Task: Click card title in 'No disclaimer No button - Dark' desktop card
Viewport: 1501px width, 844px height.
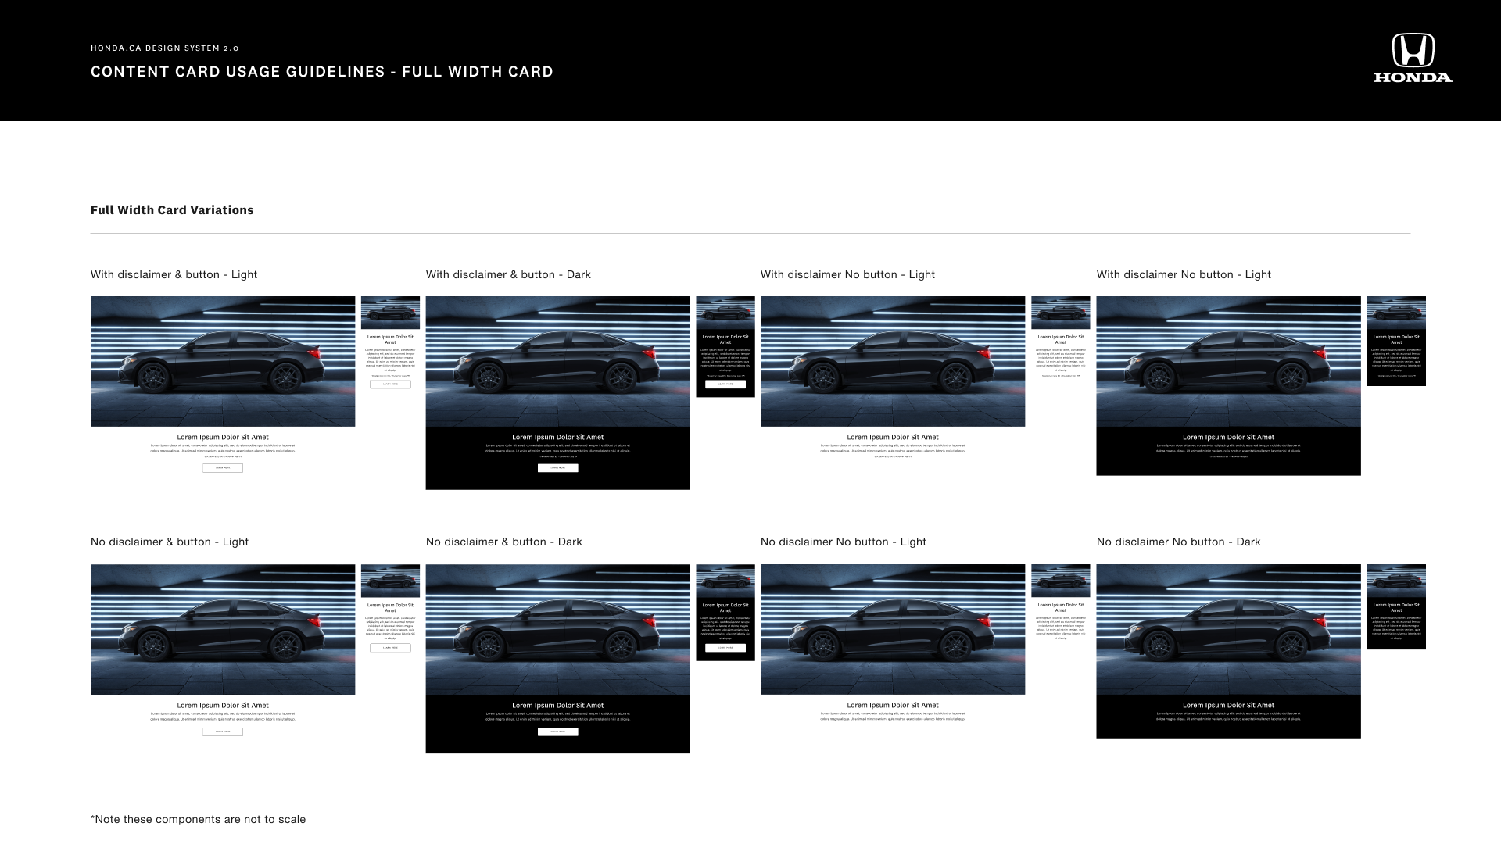Action: 1228,705
